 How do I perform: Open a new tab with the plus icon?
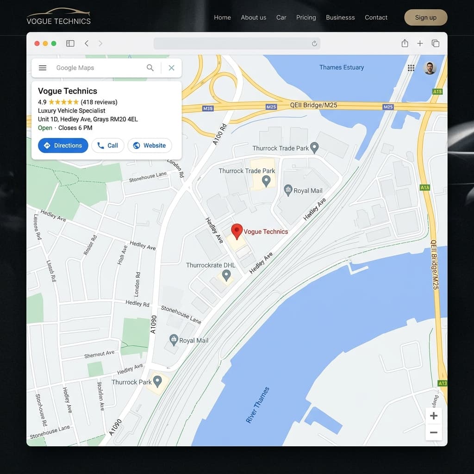point(420,44)
